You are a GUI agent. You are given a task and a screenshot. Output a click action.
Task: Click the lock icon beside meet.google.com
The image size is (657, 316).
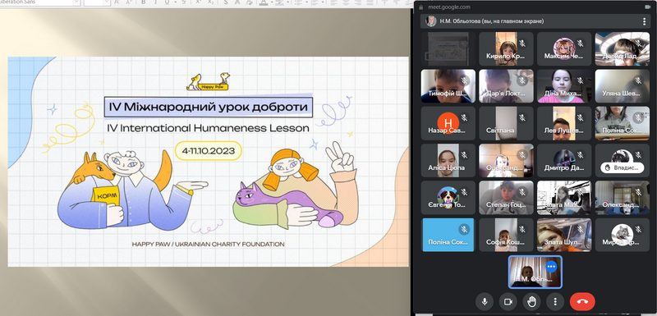(421, 7)
